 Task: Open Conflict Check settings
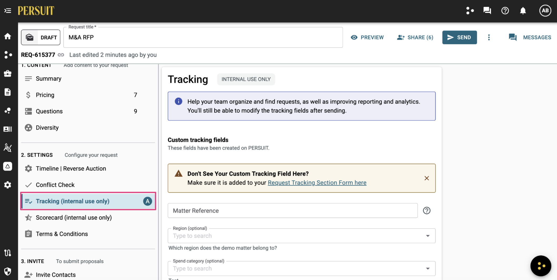88,185
